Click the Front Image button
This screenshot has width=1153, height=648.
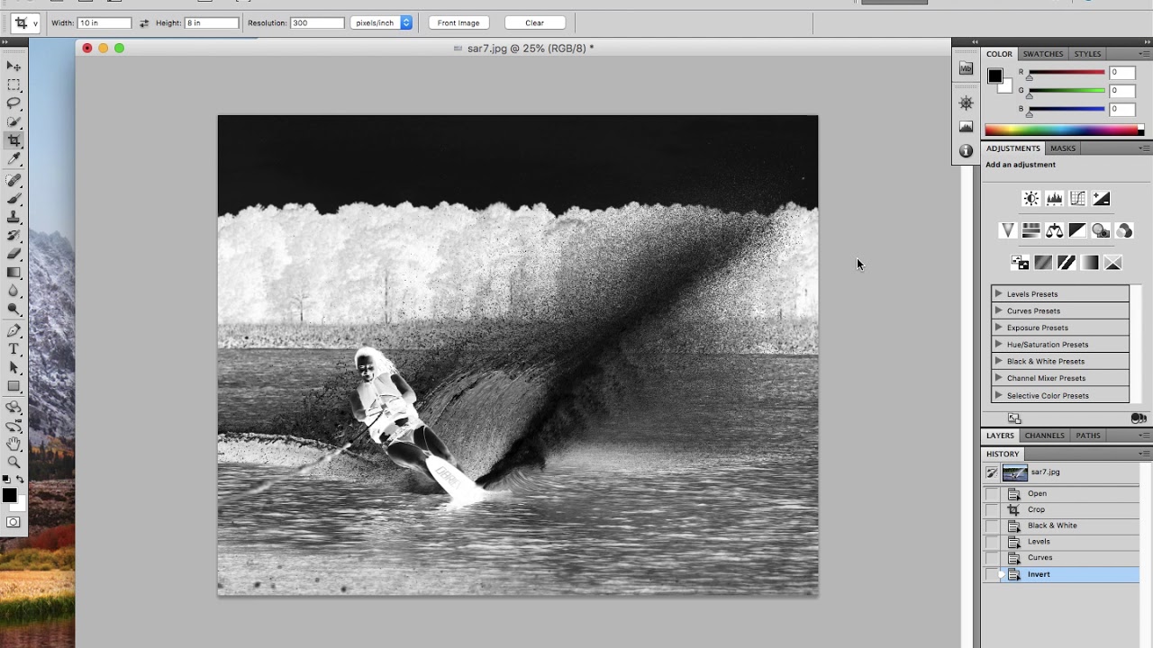pos(458,22)
